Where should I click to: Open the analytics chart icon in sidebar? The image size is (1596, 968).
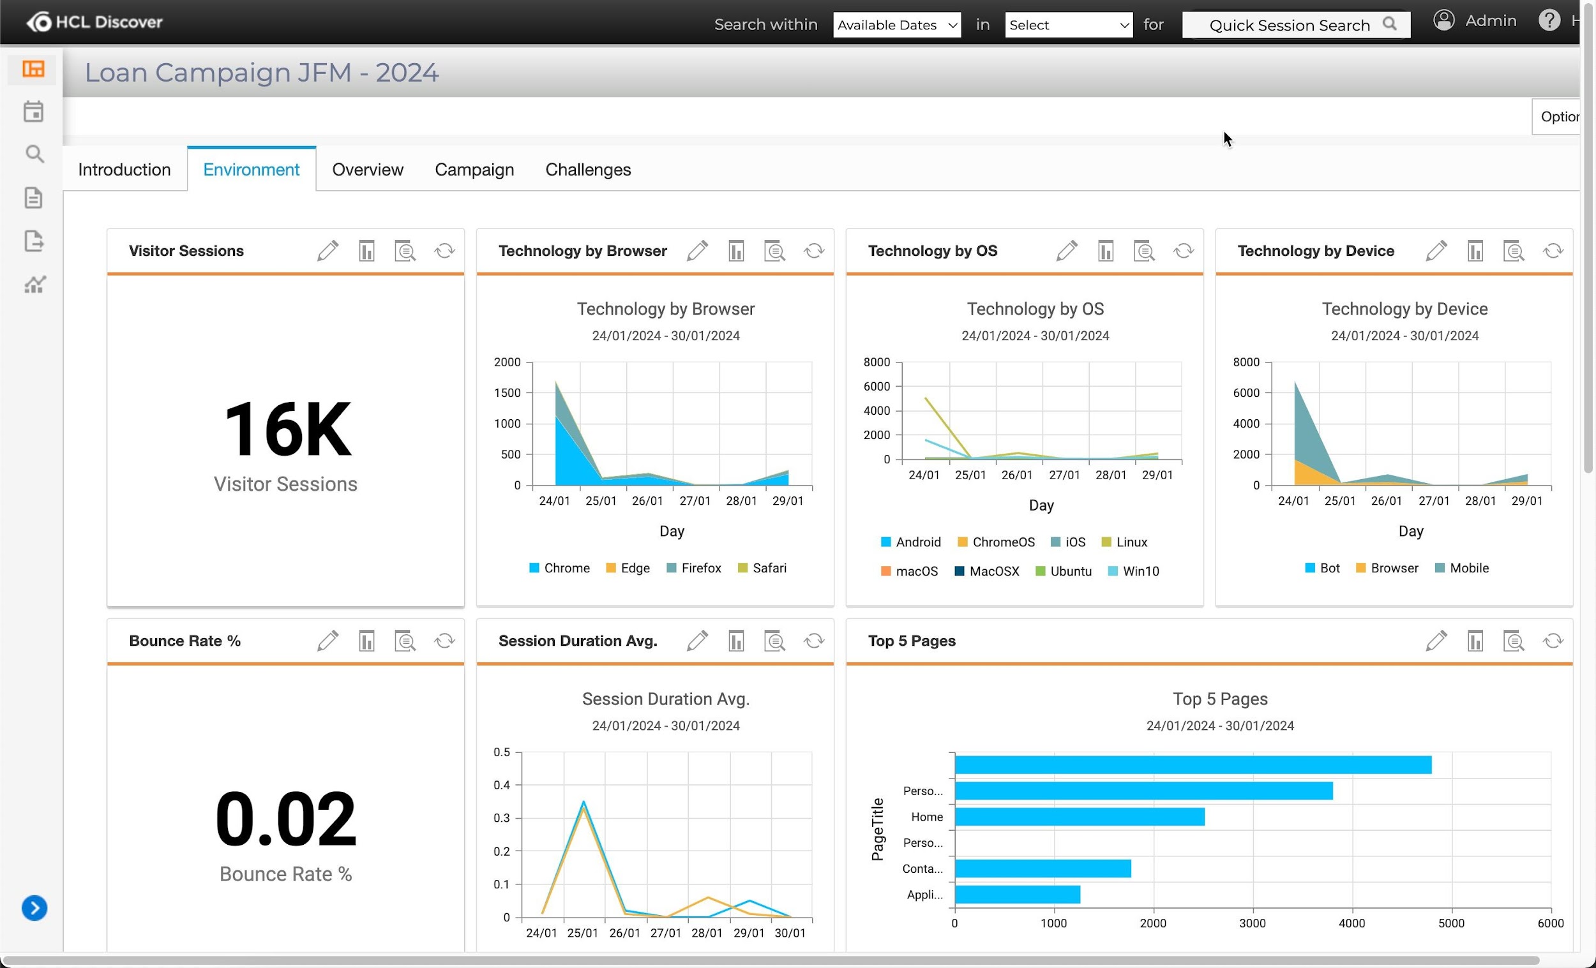click(x=34, y=284)
